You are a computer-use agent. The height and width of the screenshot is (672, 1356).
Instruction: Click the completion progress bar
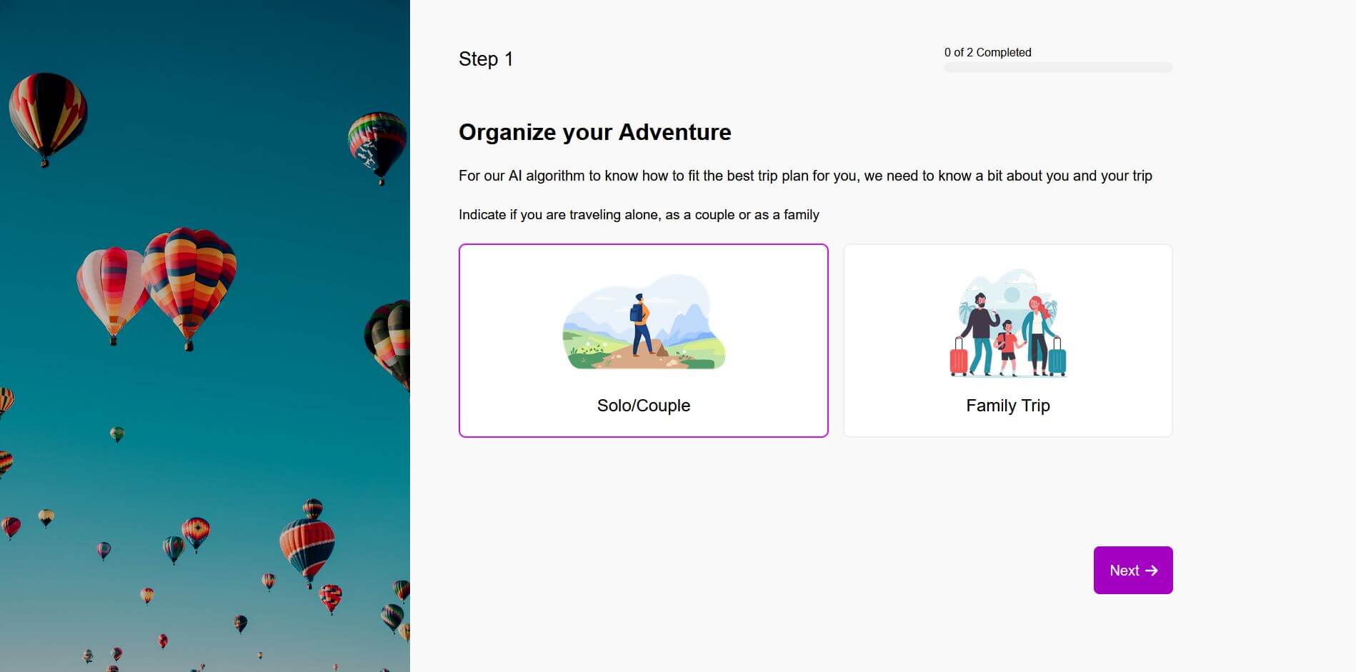coord(1057,68)
